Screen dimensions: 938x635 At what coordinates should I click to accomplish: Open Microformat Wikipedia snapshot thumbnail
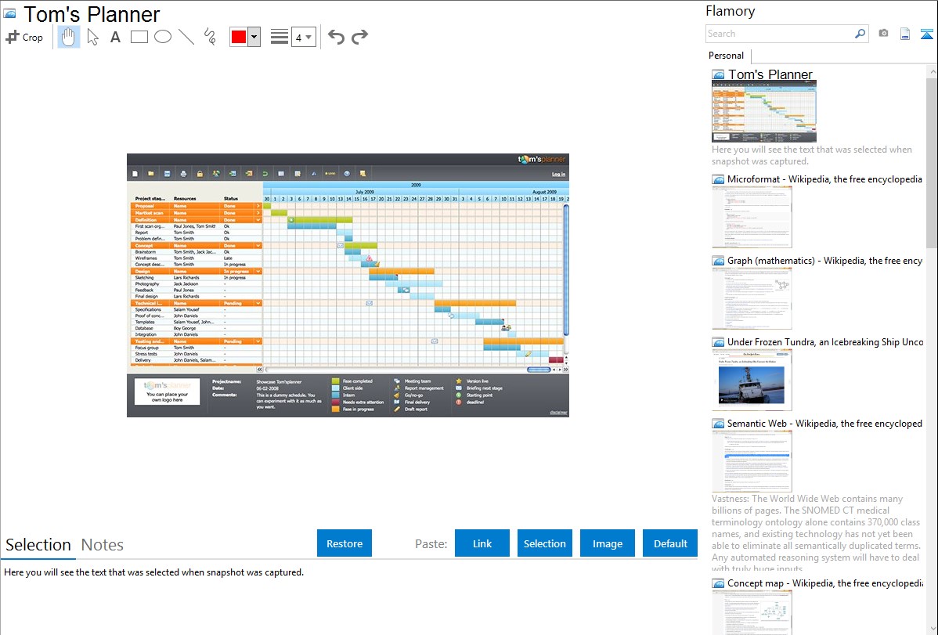click(x=752, y=217)
